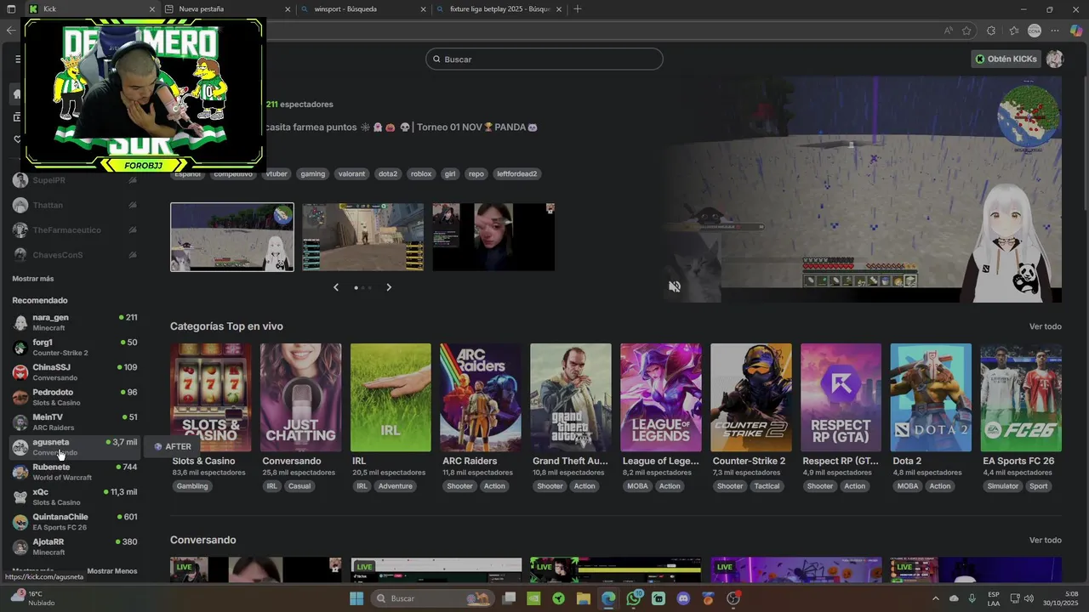Image resolution: width=1089 pixels, height=612 pixels.
Task: Switch to the Nueva pestaña tab
Action: [227, 9]
